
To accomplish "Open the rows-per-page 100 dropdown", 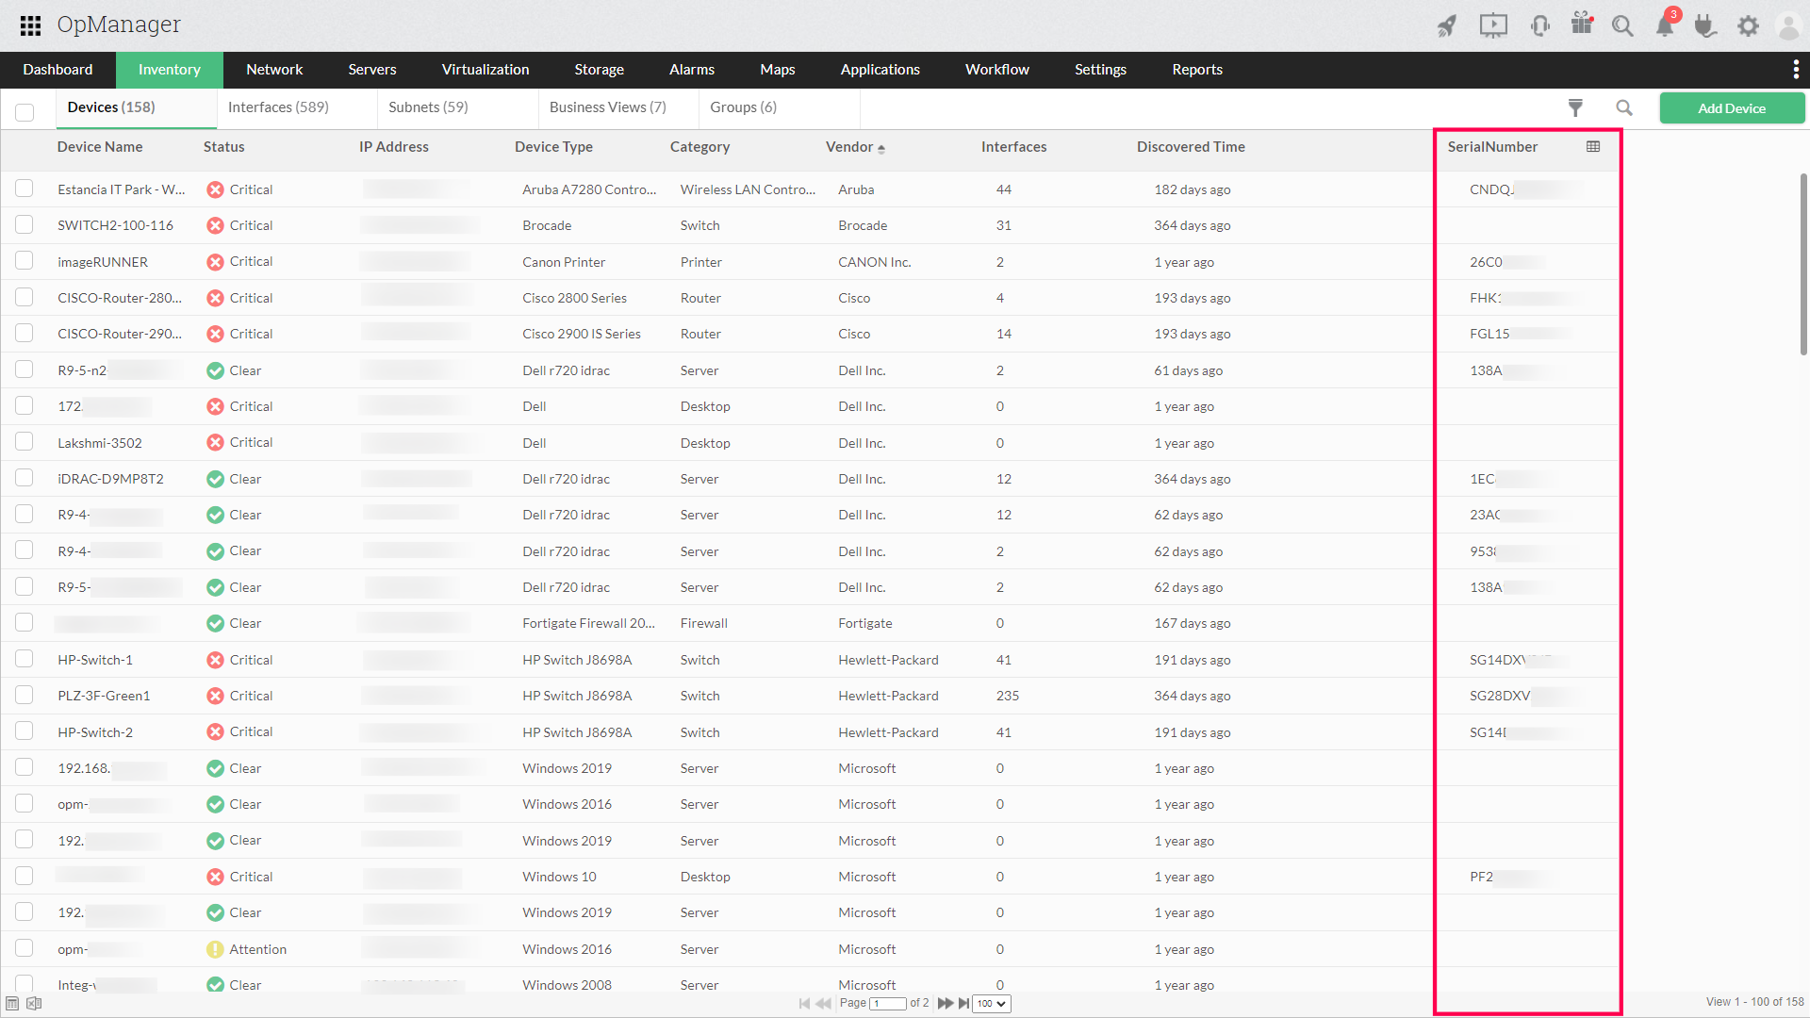I will coord(992,1004).
